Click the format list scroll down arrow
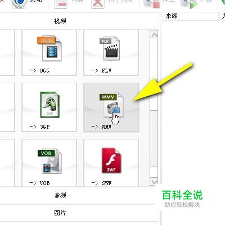The image size is (225, 225). (x=154, y=182)
